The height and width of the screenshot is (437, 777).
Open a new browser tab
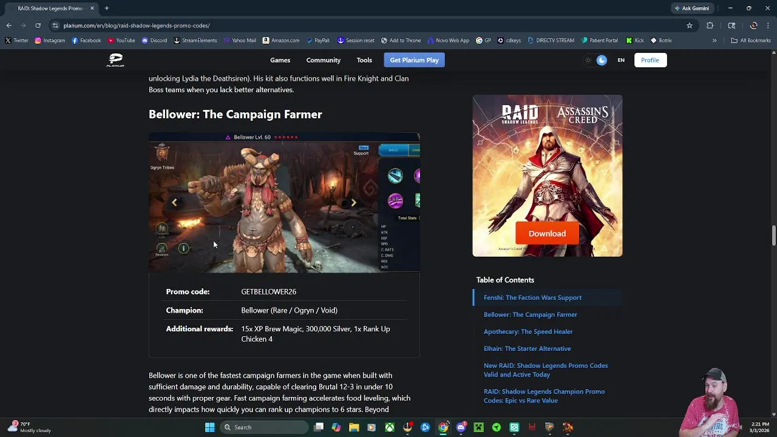(106, 8)
